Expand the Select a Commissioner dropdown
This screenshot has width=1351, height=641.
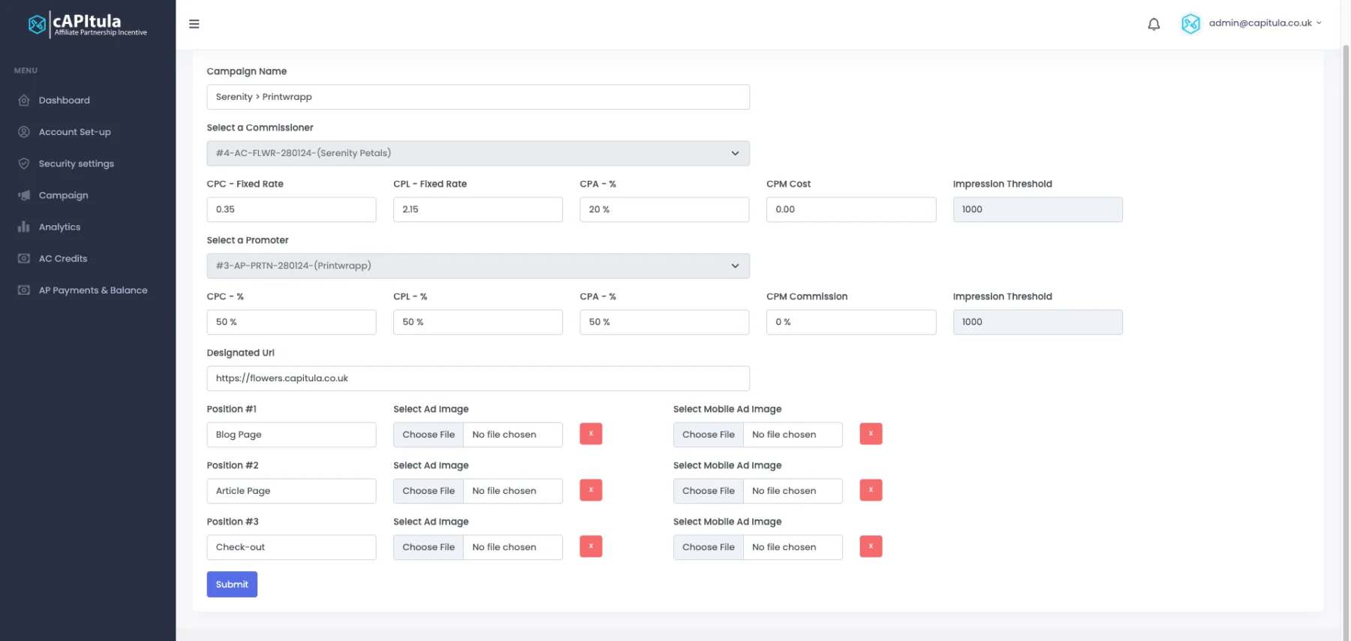[x=478, y=153]
